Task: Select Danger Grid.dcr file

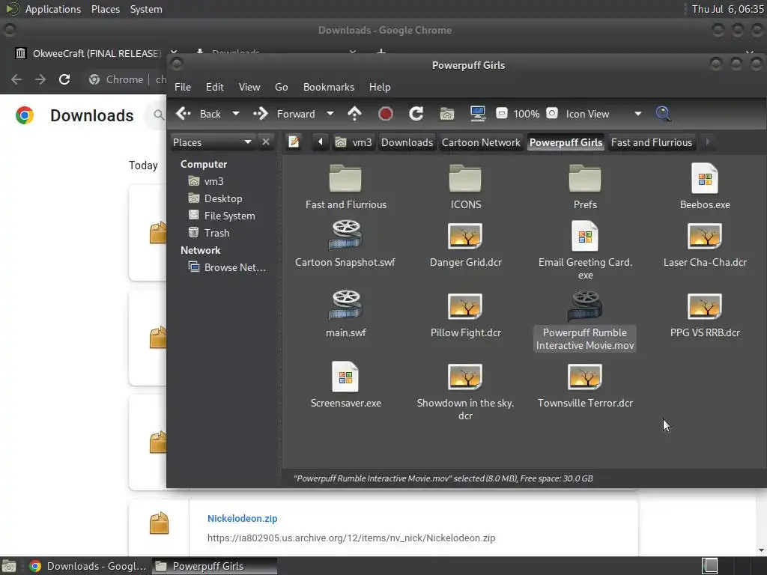Action: (x=465, y=245)
